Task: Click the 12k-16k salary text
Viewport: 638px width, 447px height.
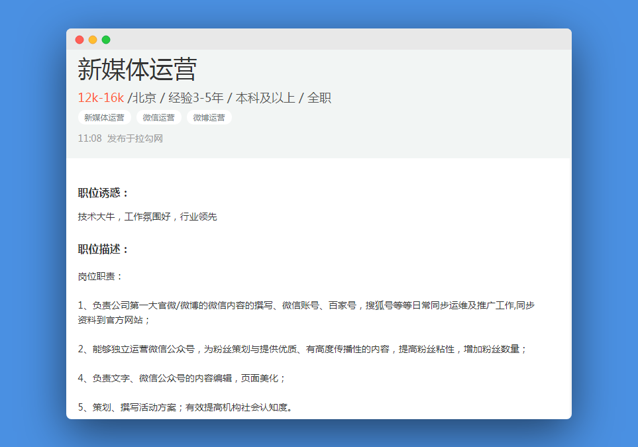Action: 101,97
